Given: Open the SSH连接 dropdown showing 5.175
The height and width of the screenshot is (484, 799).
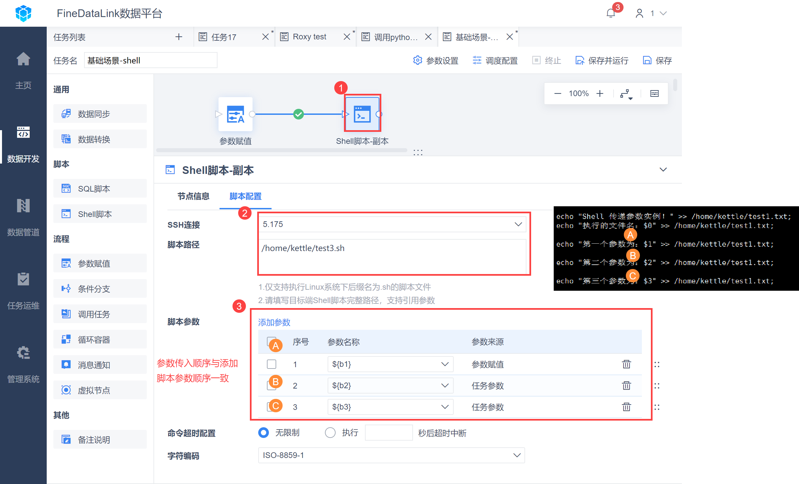Looking at the screenshot, I should pyautogui.click(x=392, y=224).
